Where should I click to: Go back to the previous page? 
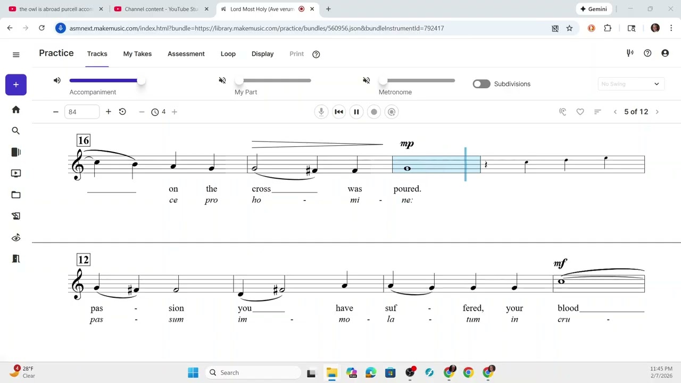pyautogui.click(x=10, y=28)
